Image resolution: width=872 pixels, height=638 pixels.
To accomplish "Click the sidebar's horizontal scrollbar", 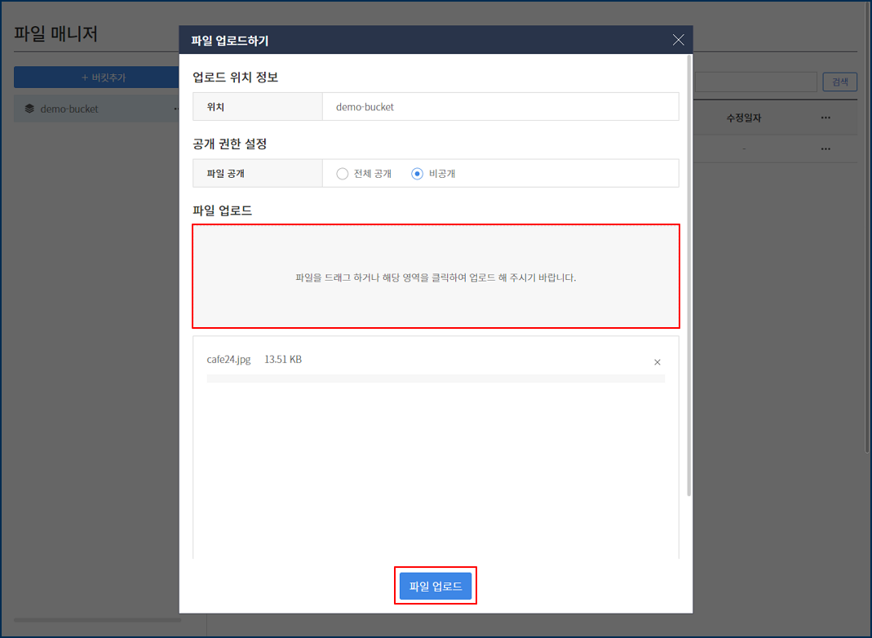I will (96, 620).
